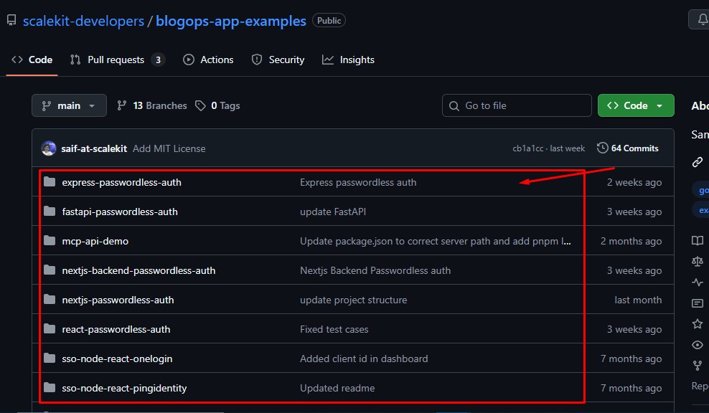Click the '2 weeks ago' timestamp for express-passwordless-auth
The height and width of the screenshot is (413, 709).
tap(634, 182)
